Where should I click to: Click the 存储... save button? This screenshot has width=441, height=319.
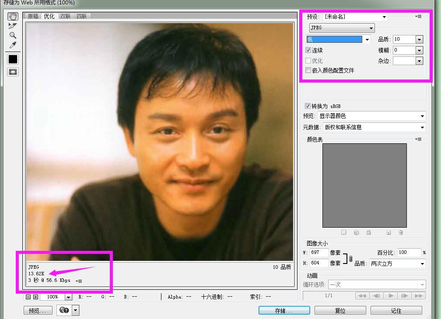coord(284,311)
